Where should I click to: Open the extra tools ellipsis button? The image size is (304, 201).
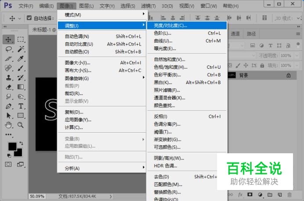pyautogui.click(x=8, y=134)
